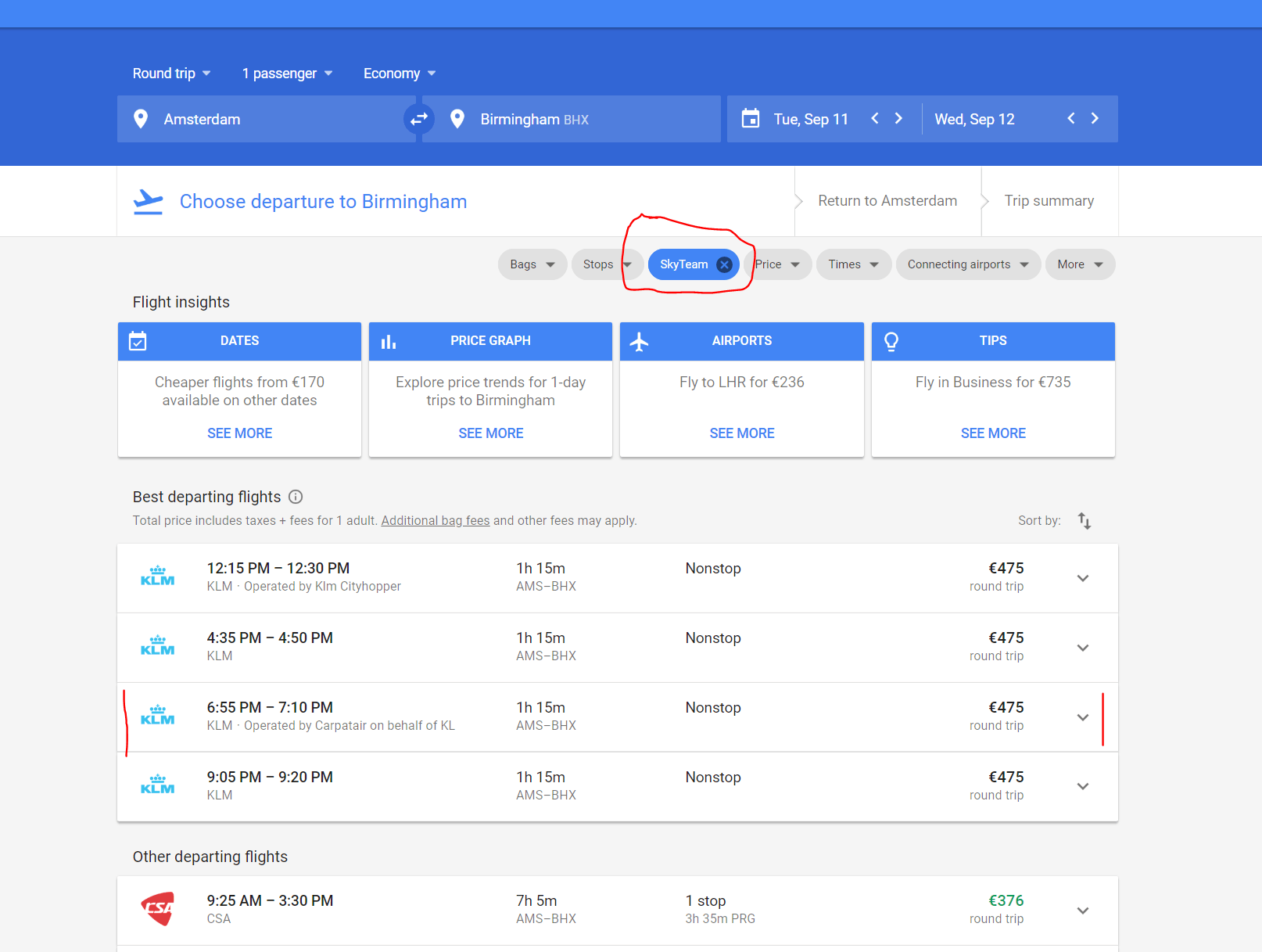The height and width of the screenshot is (952, 1262).
Task: Open the Round trip dropdown
Action: (171, 74)
